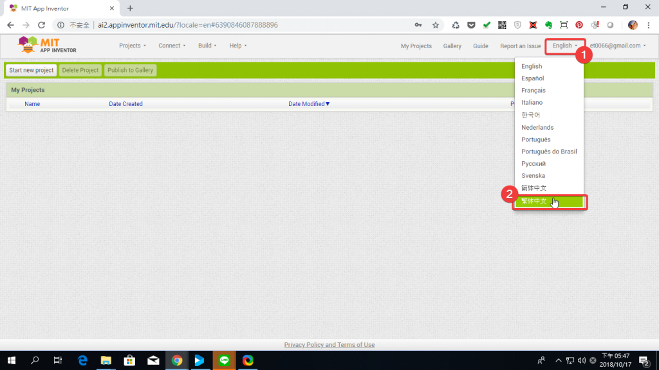
Task: Click the green checkmark extension icon
Action: click(487, 25)
